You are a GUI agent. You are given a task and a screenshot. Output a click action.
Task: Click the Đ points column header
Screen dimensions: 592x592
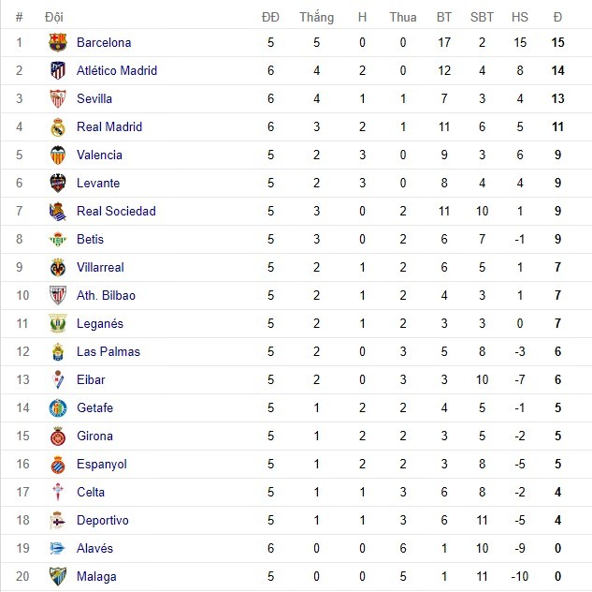[557, 17]
